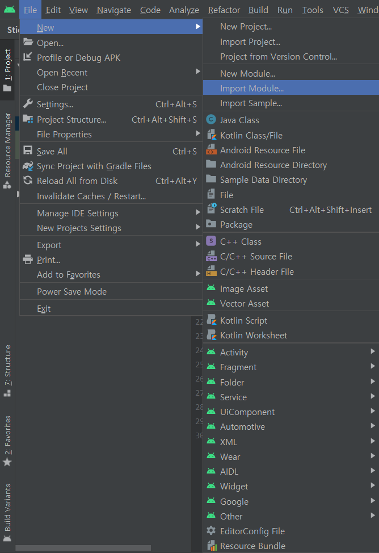This screenshot has height=553, width=379.
Task: Click the C++ Class icon
Action: [x=211, y=241]
